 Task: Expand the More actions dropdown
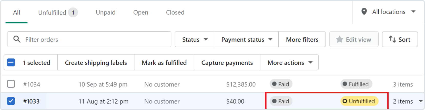289,62
